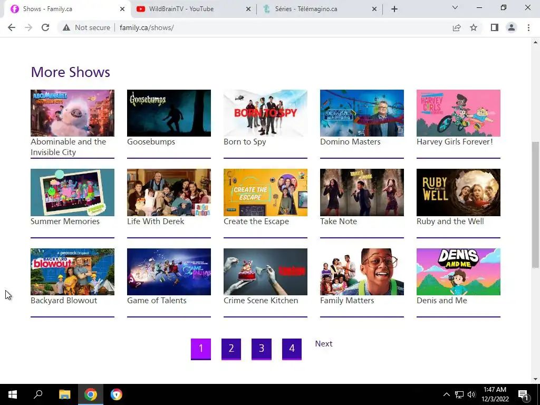
Task: Select page 1 in pagination
Action: [201, 349]
